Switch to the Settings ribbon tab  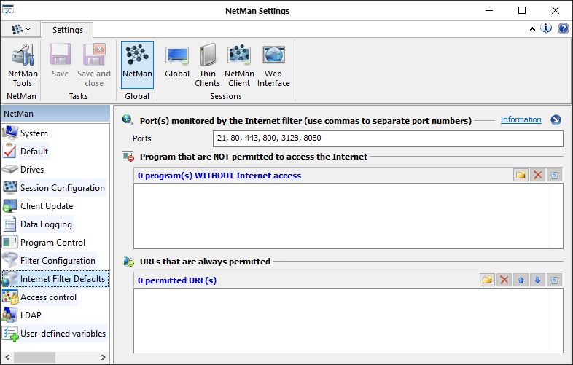(x=68, y=30)
